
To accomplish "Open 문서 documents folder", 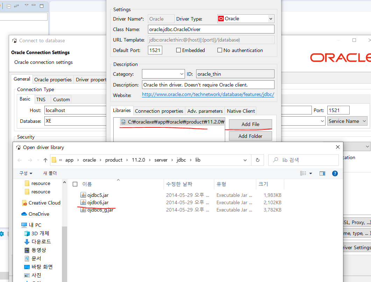I will point(33,258).
